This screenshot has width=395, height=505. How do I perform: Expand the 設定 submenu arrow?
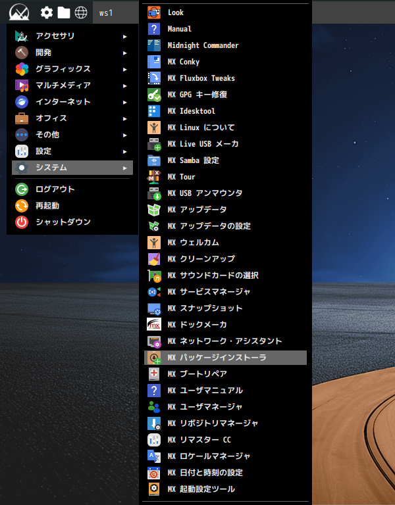125,151
